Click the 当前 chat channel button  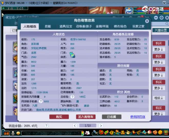pos(6,133)
